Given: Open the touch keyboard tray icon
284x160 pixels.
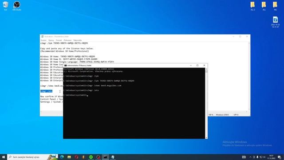Looking at the screenshot, I should [x=244, y=157].
